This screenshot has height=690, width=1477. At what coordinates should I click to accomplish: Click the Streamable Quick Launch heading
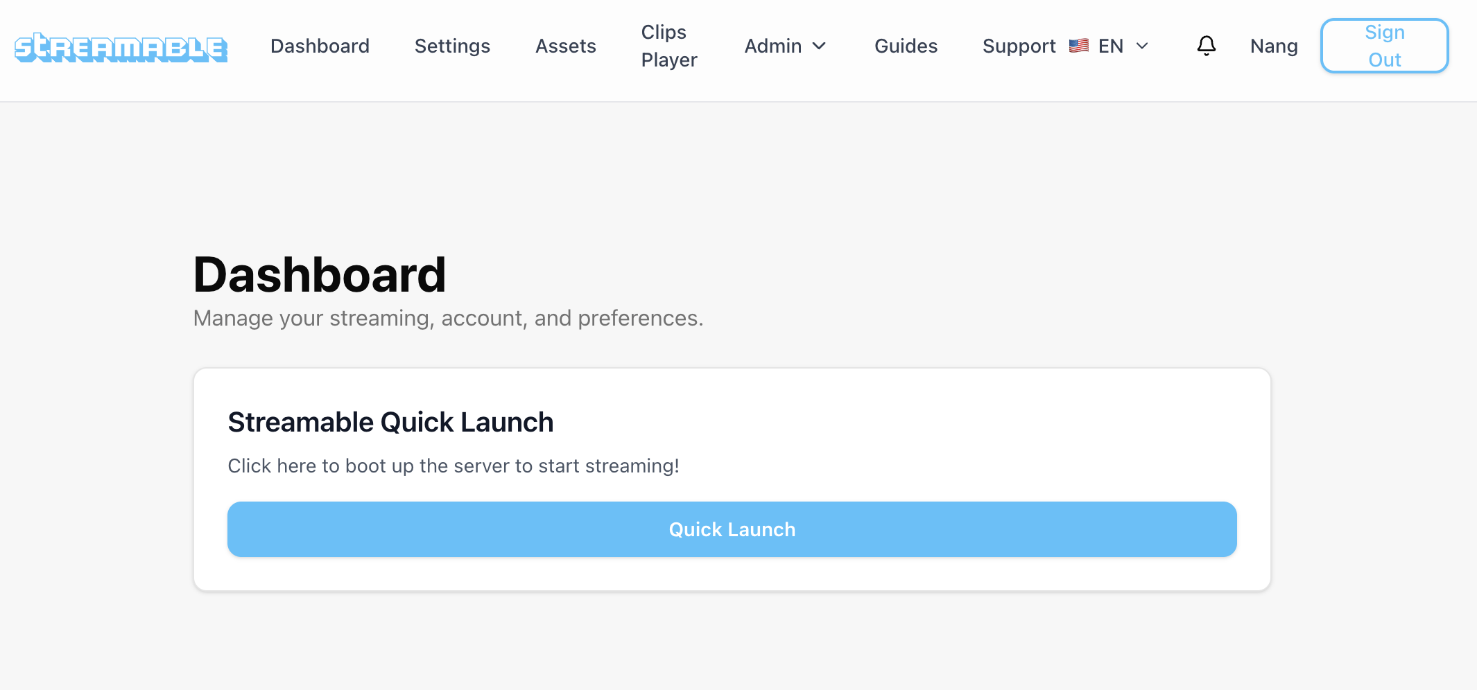[390, 421]
